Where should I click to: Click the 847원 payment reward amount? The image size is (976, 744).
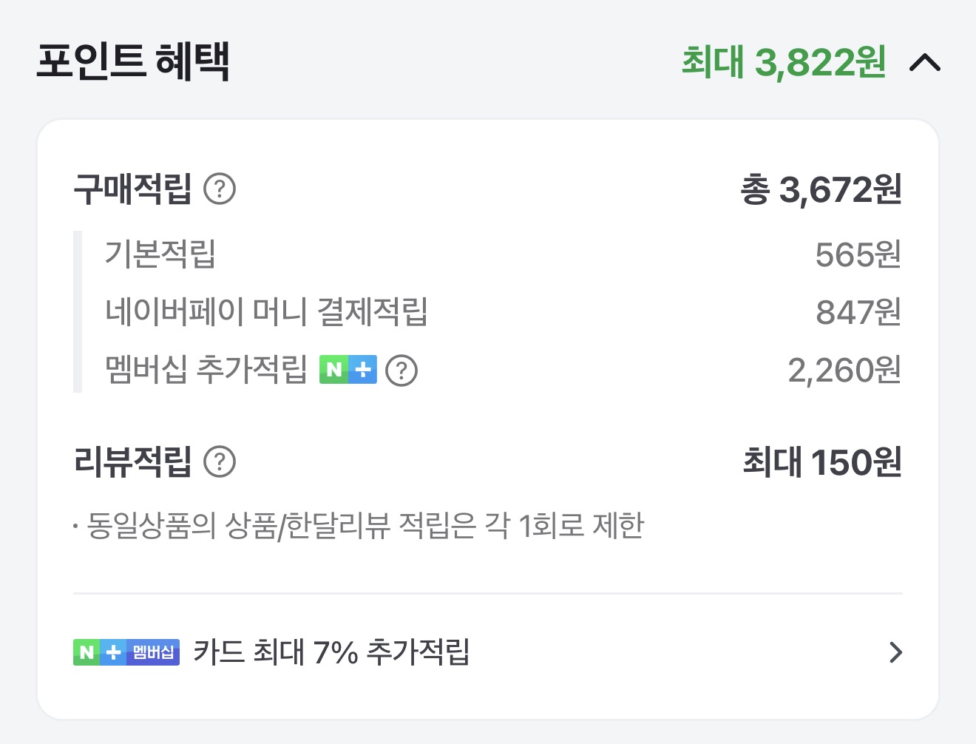858,312
